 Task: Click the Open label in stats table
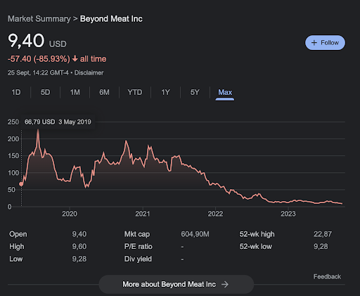click(x=18, y=234)
